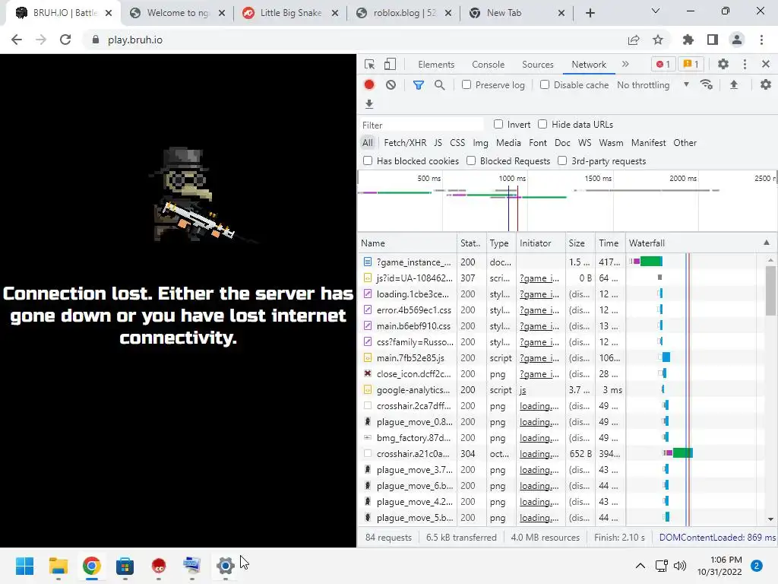
Task: Click the address bar URL play.bruh.io
Action: [x=135, y=40]
